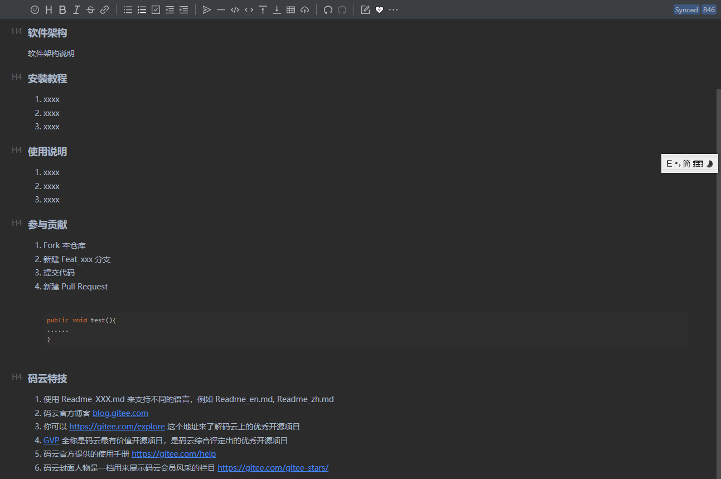Click the Synced status badge
The width and height of the screenshot is (721, 479).
686,9
